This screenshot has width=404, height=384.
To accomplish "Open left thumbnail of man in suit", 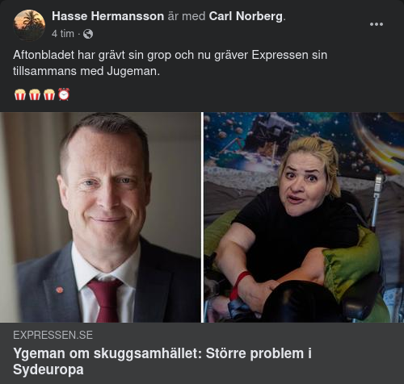I will [100, 217].
